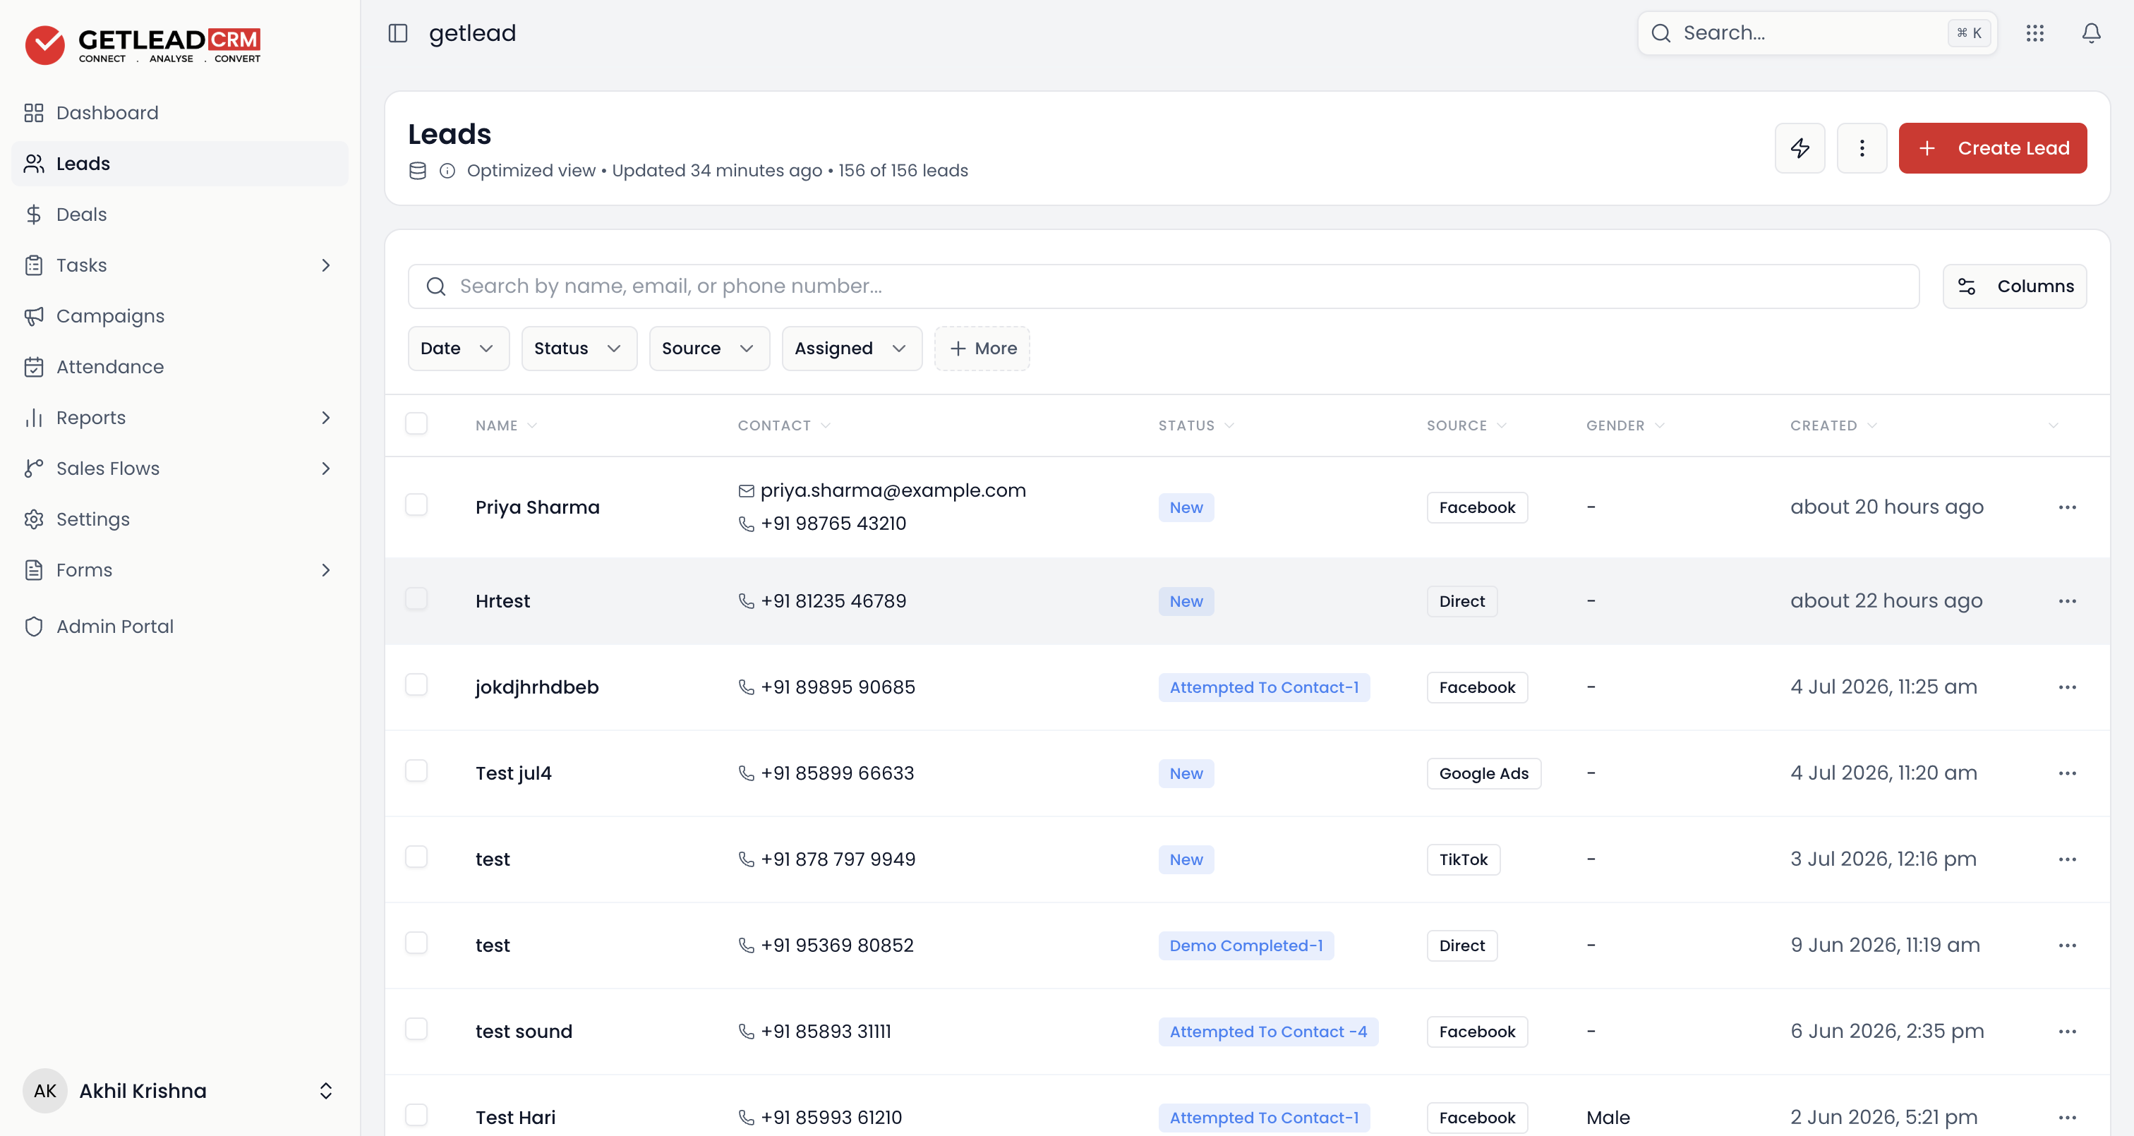Click the Create Lead button
Screen dimensions: 2134x1136
pos(1992,148)
